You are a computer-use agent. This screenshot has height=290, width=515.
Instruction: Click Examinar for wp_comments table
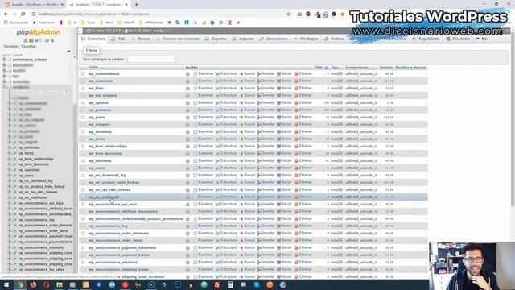pyautogui.click(x=204, y=81)
